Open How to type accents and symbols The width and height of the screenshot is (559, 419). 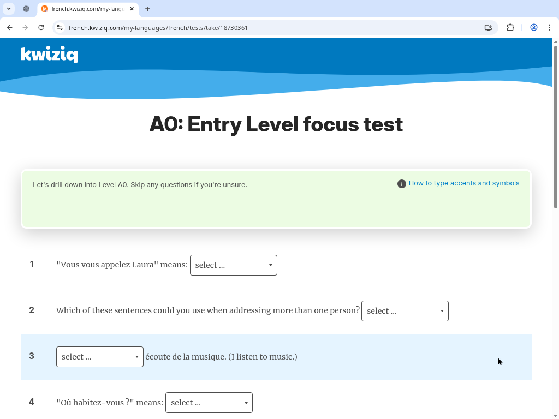(463, 183)
